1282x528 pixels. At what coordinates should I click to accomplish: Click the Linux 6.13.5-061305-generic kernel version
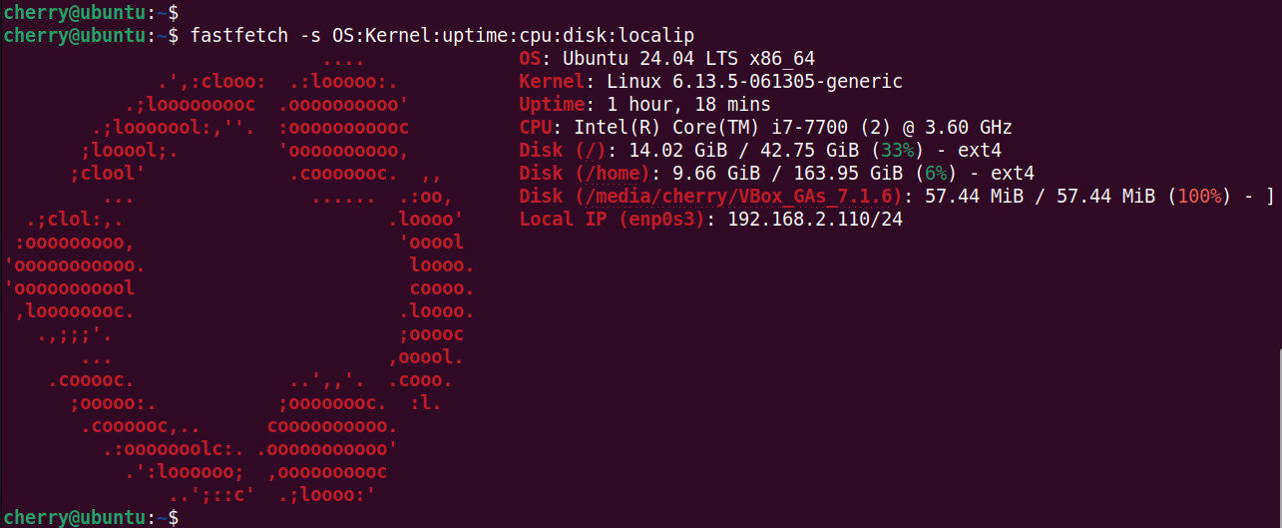coord(754,82)
